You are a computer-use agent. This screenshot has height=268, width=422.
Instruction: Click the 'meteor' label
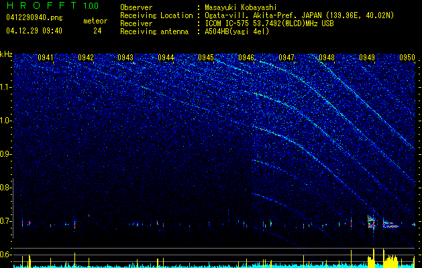95,21
